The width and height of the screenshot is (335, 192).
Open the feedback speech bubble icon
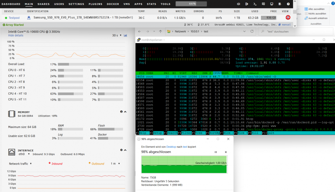[263, 4]
